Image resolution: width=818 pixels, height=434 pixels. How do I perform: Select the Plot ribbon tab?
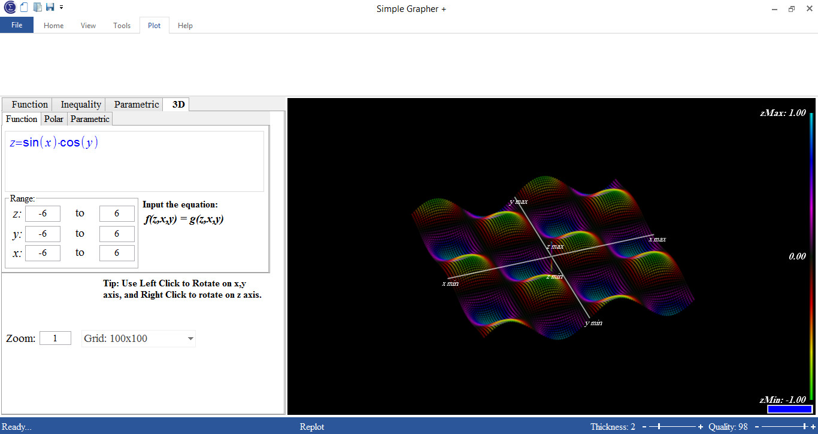tap(154, 26)
